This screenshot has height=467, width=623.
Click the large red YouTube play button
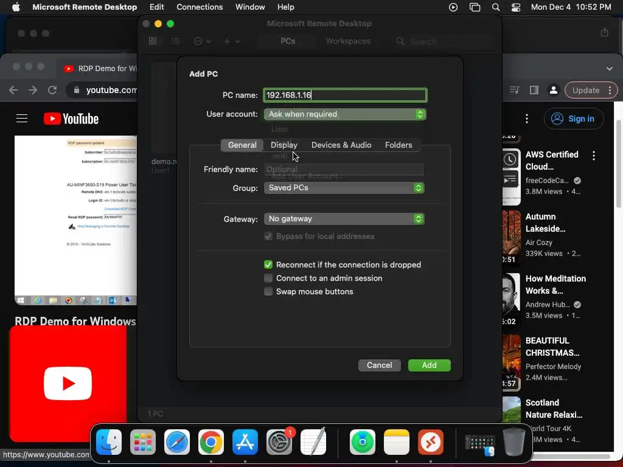(x=68, y=384)
